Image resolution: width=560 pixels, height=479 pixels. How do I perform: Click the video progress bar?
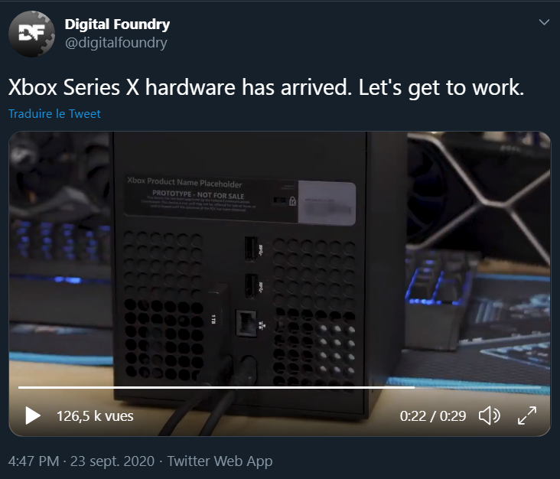tap(279, 387)
